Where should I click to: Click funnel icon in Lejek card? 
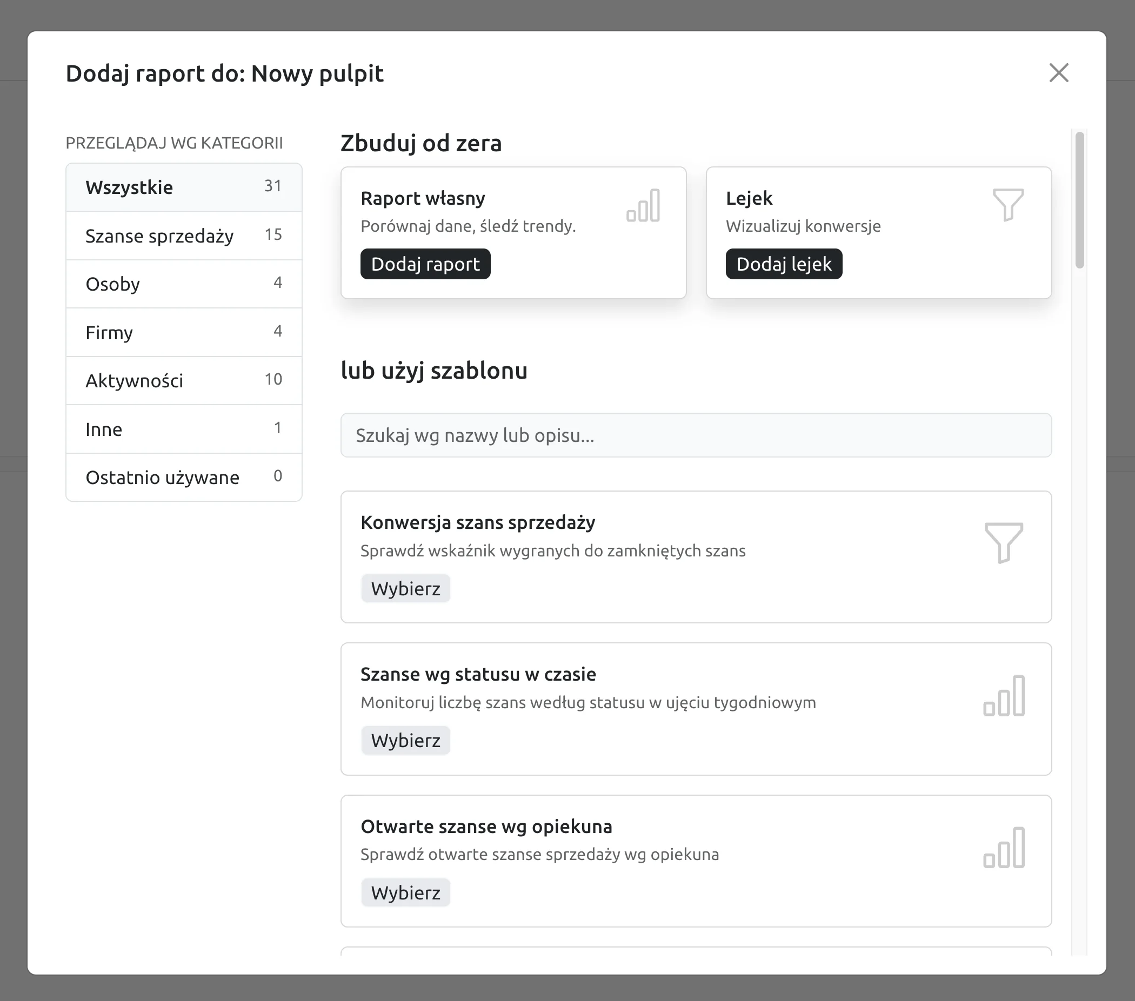pyautogui.click(x=1008, y=205)
